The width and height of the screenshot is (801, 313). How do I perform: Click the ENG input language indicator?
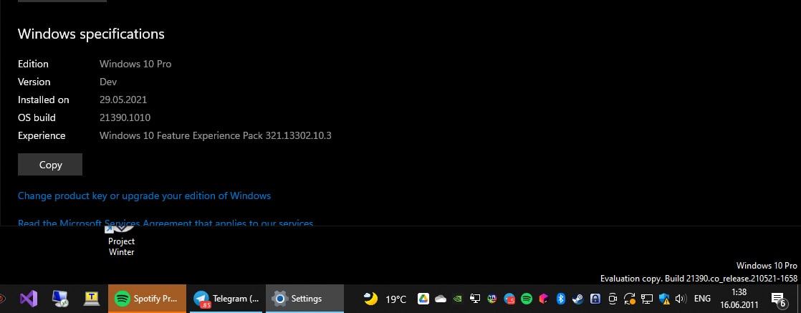[x=702, y=299]
